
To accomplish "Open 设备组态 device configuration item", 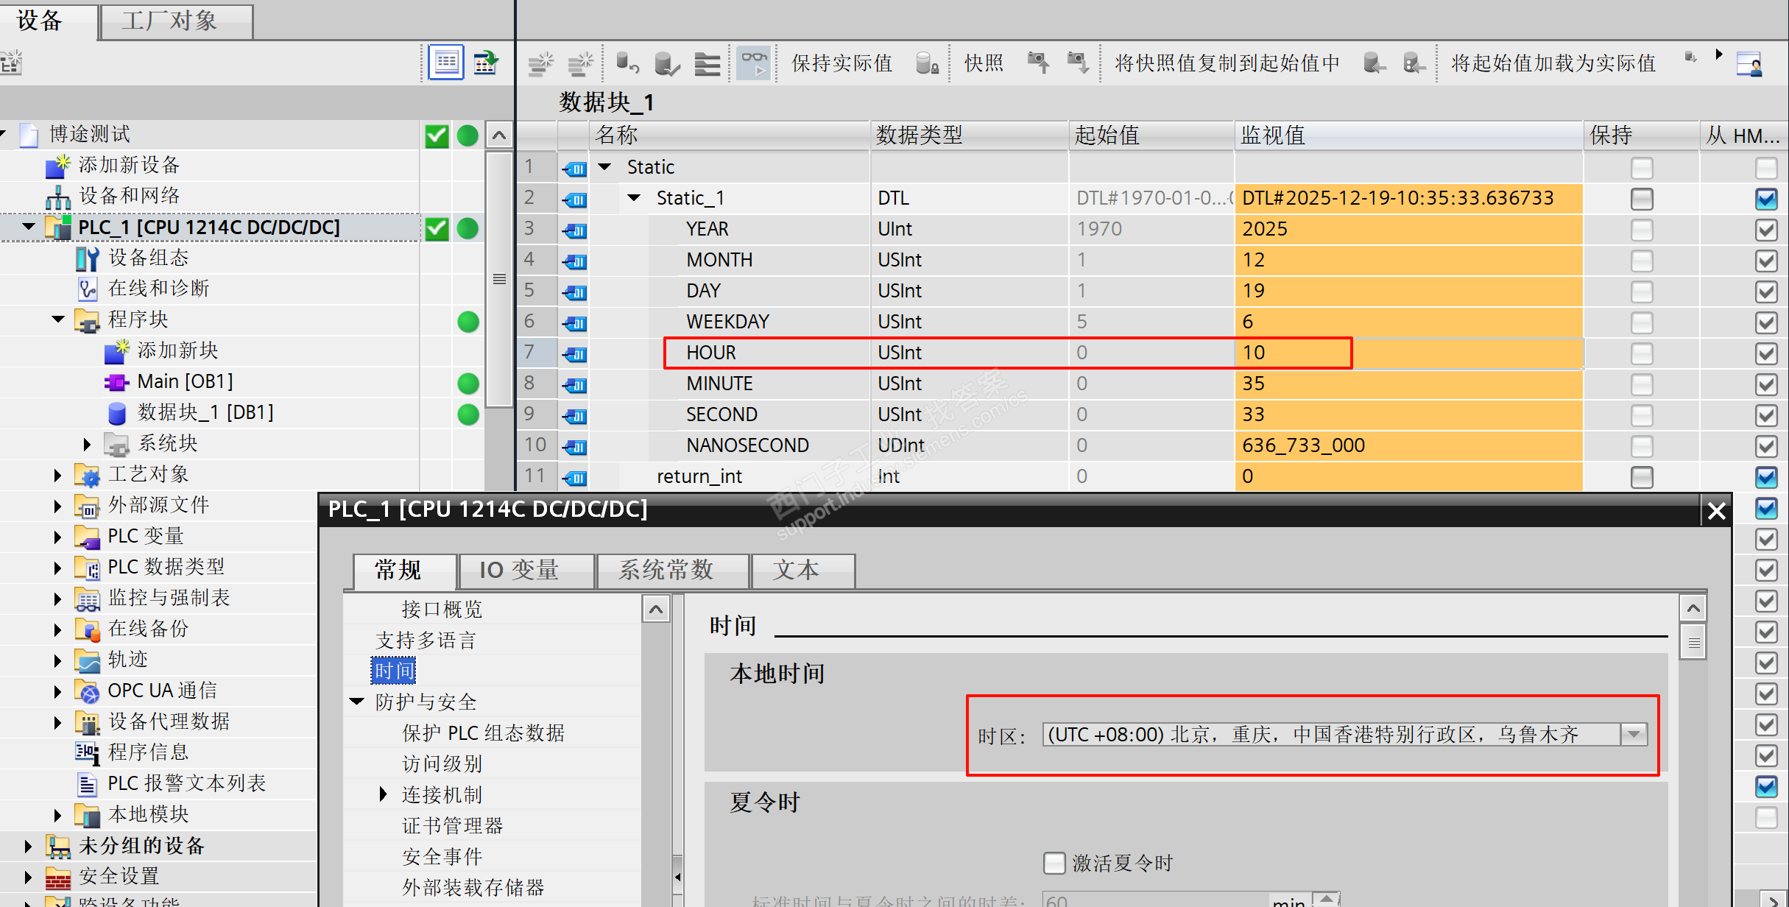I will [x=148, y=258].
